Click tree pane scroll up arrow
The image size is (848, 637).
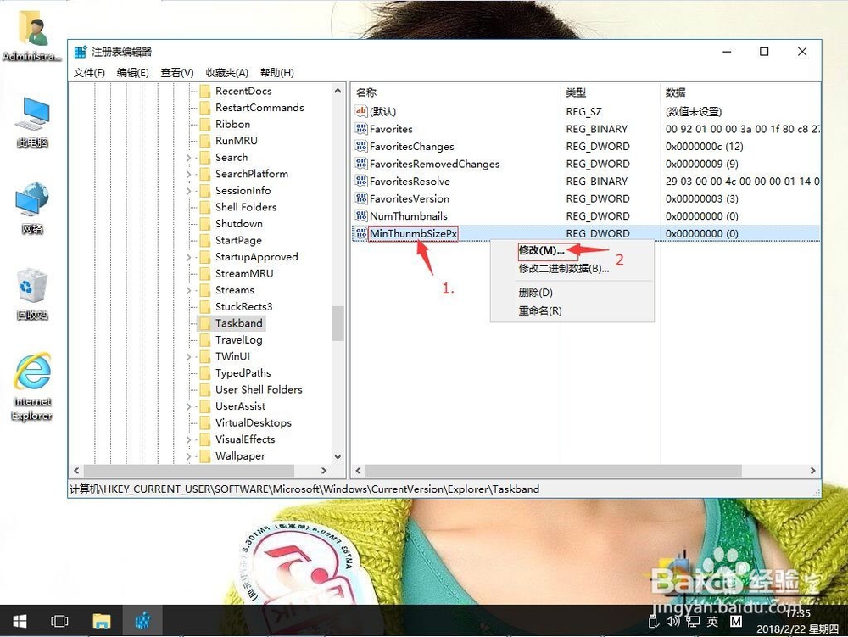tap(338, 91)
